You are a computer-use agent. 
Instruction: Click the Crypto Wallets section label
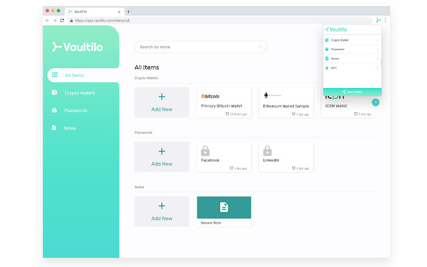tap(146, 78)
